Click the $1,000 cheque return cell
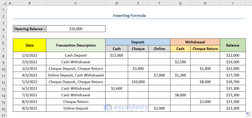252x118 pixels. [x=205, y=69]
